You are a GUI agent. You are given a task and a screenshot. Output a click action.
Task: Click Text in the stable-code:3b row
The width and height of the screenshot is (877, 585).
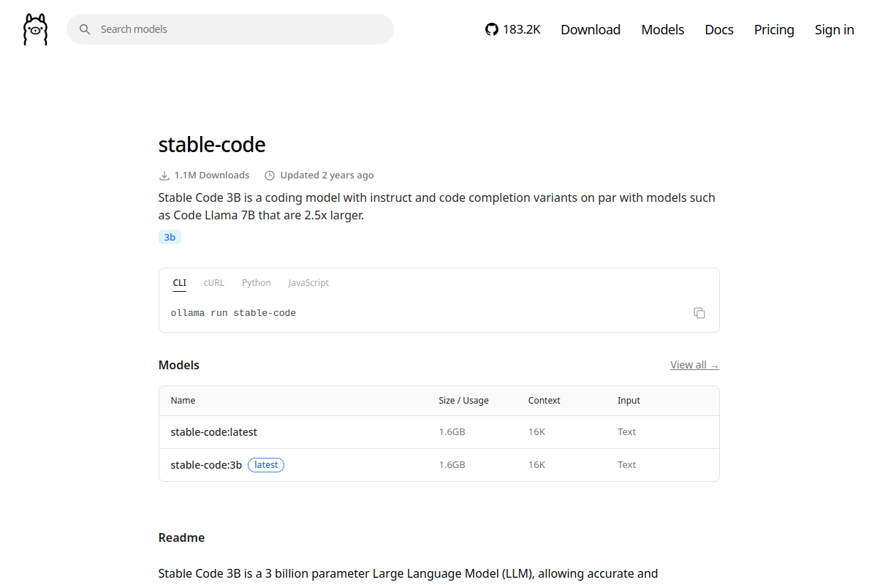click(626, 465)
